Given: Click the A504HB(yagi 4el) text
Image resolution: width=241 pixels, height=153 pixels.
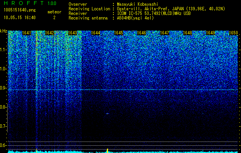Looking at the screenshot, I should click(x=135, y=18).
